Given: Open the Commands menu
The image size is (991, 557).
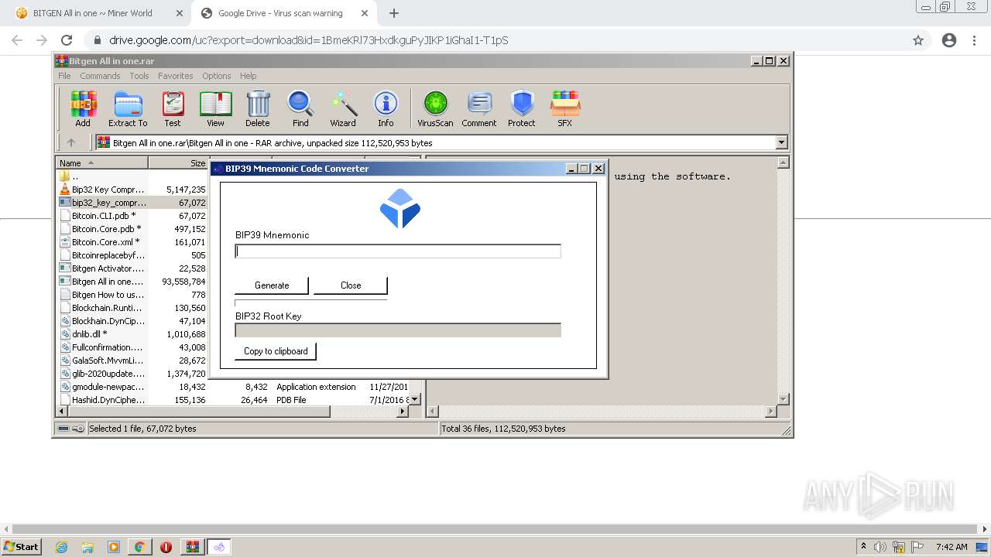Looking at the screenshot, I should coord(100,76).
